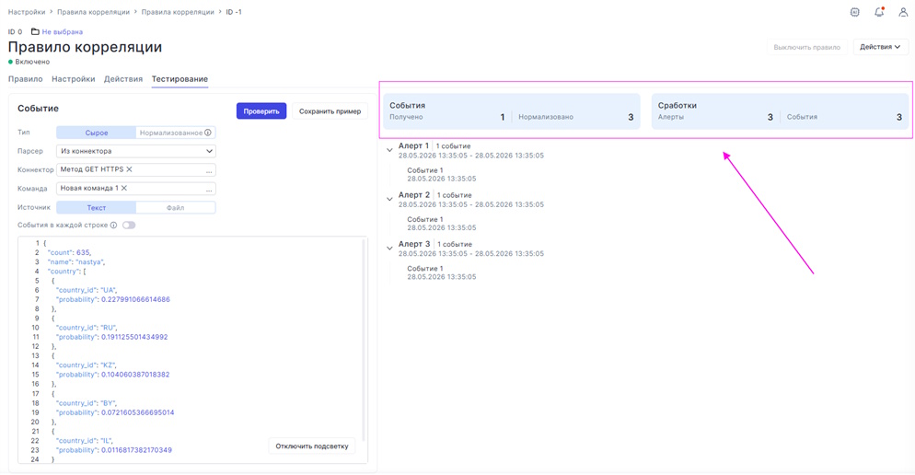This screenshot has width=915, height=475.
Task: Open connector selection ellipsis button
Action: click(x=209, y=171)
